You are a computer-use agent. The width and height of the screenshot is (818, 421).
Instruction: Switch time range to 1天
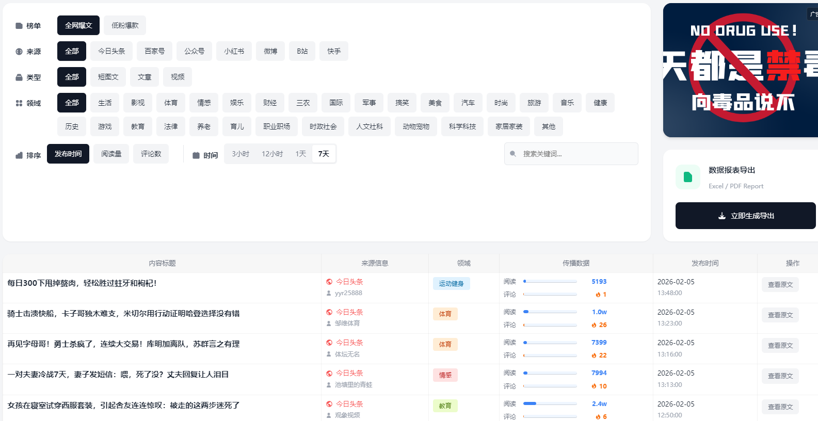(300, 154)
